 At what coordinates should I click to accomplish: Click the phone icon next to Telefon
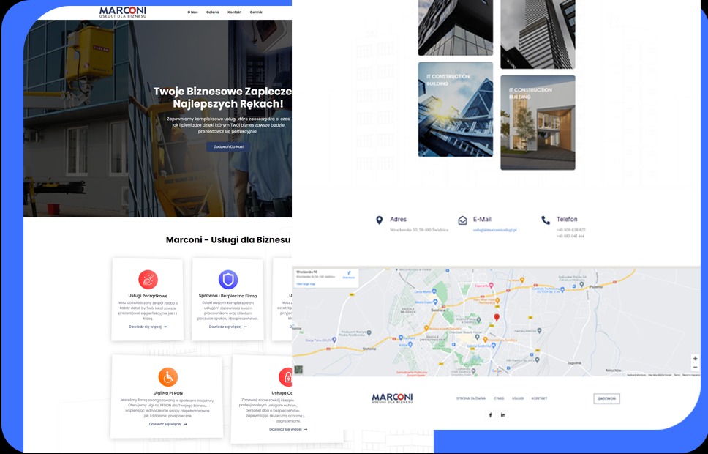544,219
